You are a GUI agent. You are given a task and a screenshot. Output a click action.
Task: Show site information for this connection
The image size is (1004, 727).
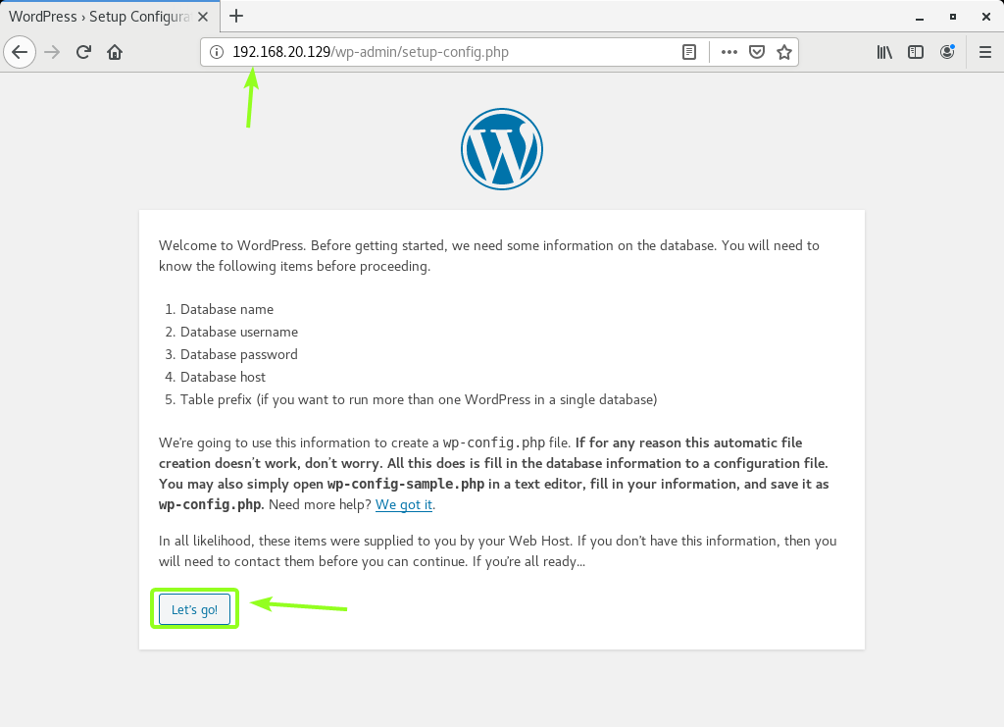pyautogui.click(x=217, y=52)
